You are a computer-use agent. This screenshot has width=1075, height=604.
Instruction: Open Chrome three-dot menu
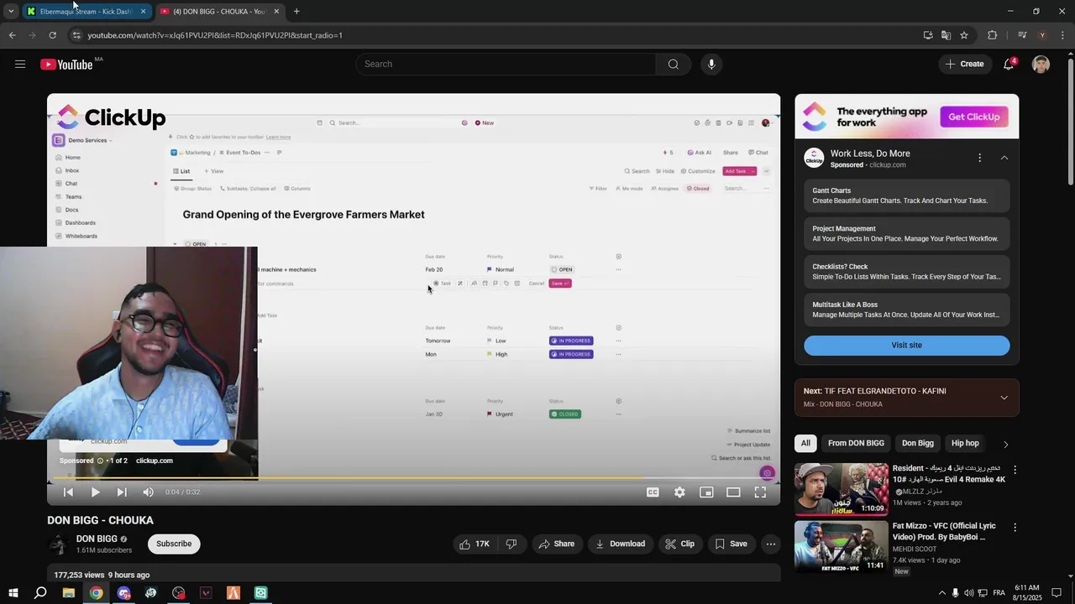coord(1062,35)
